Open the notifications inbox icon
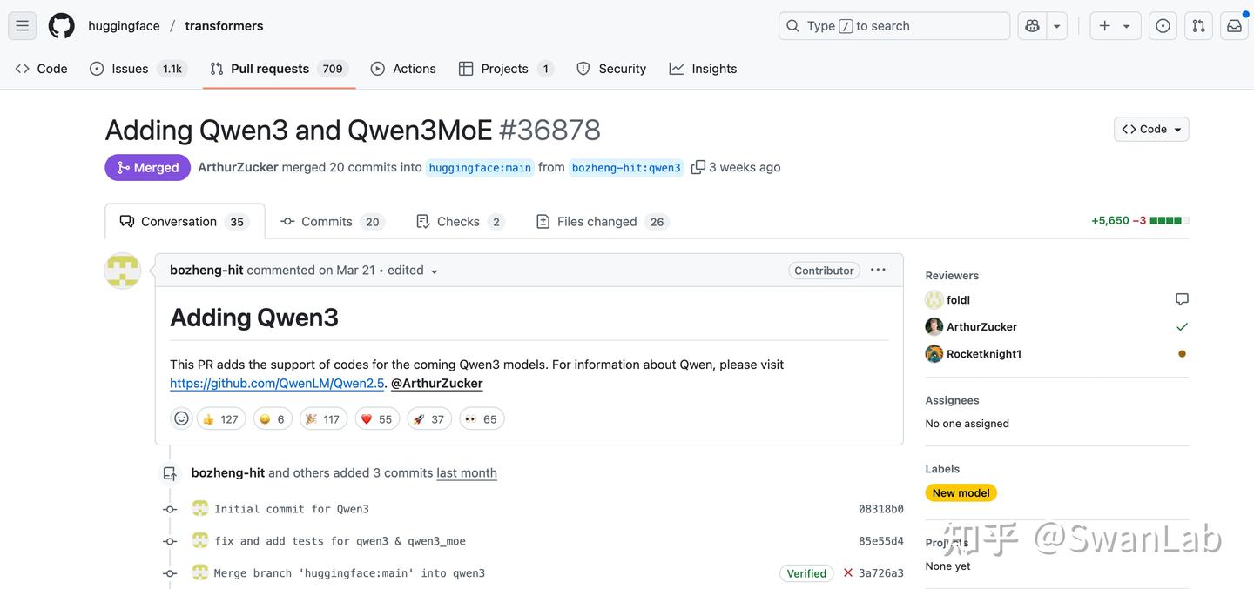Screen dimensions: 1254x589 [1234, 26]
